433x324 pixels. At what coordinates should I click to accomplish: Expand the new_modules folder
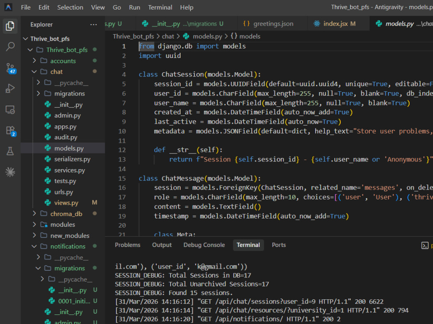pos(63,235)
